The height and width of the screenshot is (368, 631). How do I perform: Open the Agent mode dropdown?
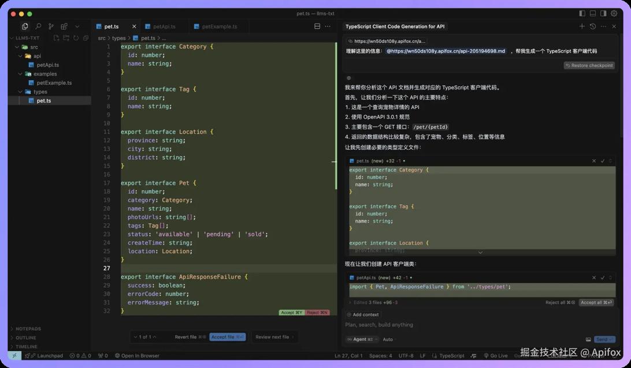[362, 340]
